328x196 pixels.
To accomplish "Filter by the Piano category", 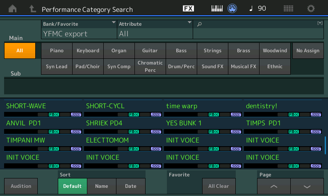I will 57,51.
